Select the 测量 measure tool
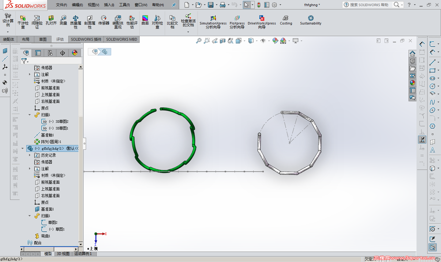The width and height of the screenshot is (441, 262). coord(63,20)
